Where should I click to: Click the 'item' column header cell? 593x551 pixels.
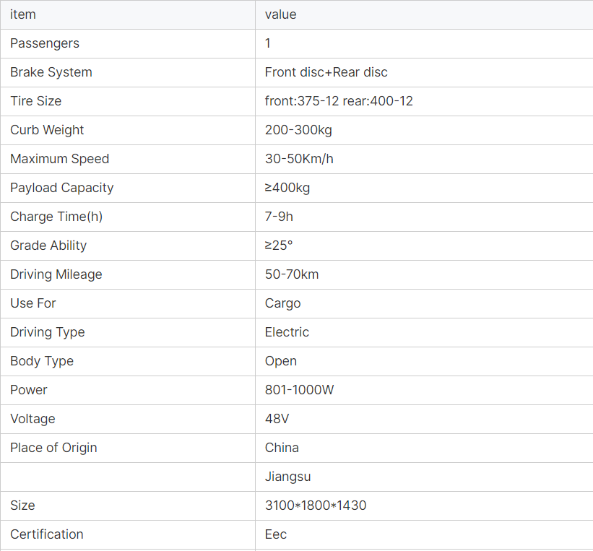tap(23, 14)
